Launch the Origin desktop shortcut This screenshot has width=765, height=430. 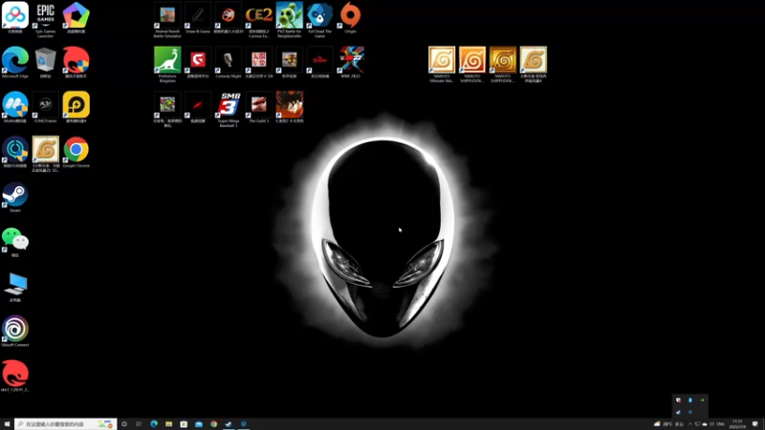point(350,17)
